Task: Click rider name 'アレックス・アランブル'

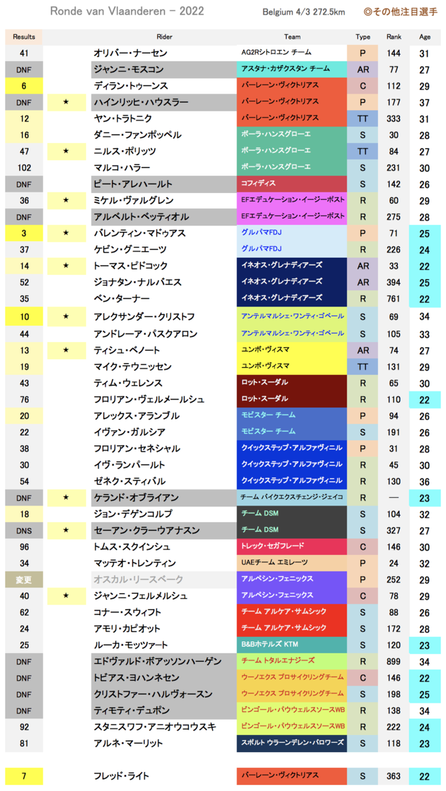Action: pyautogui.click(x=136, y=415)
